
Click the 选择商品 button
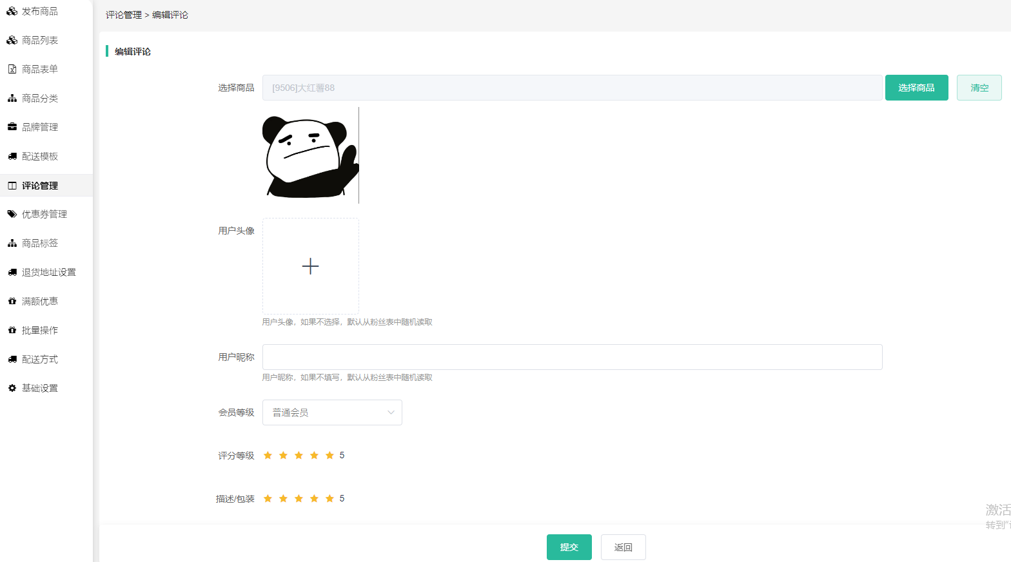[916, 88]
